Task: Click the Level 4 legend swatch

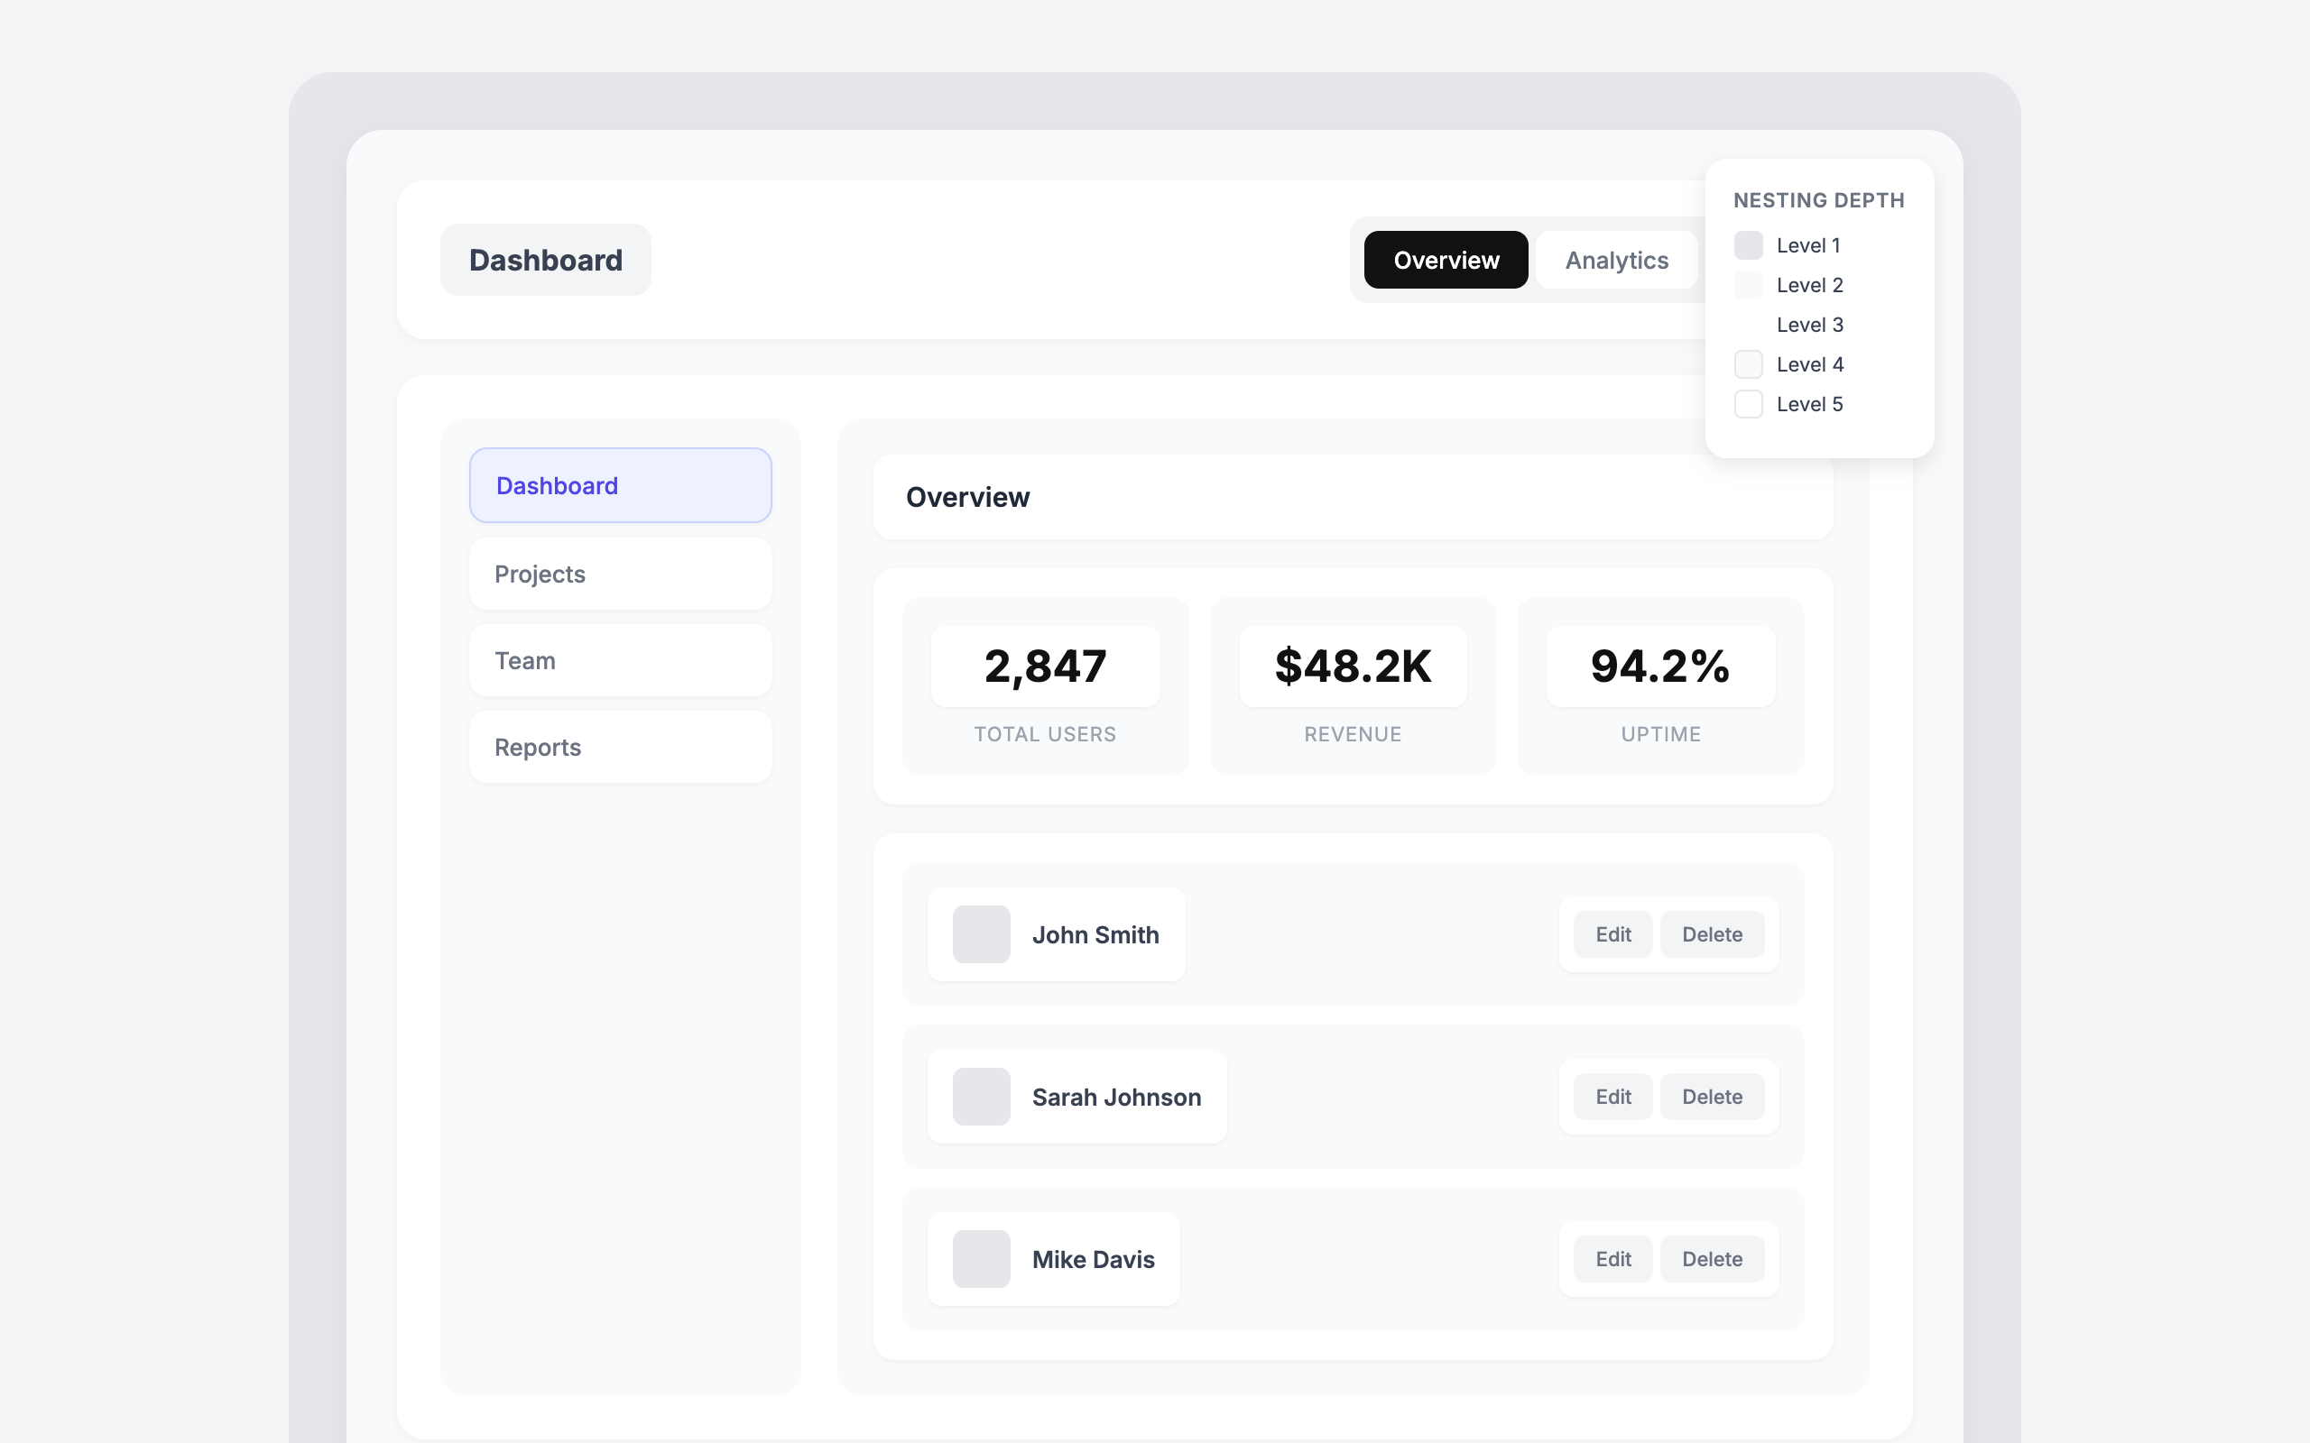Action: point(1748,364)
